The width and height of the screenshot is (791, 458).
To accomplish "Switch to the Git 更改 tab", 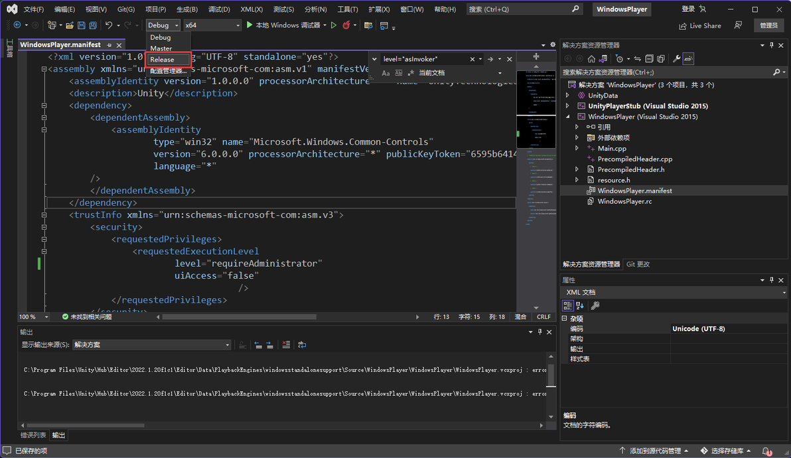I will pos(638,264).
